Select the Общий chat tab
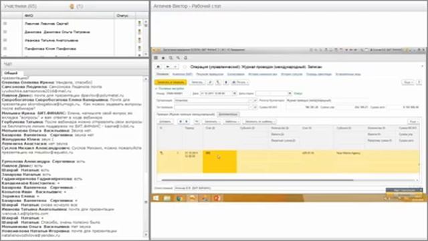Screen dimensions: 428x241 click(11, 73)
